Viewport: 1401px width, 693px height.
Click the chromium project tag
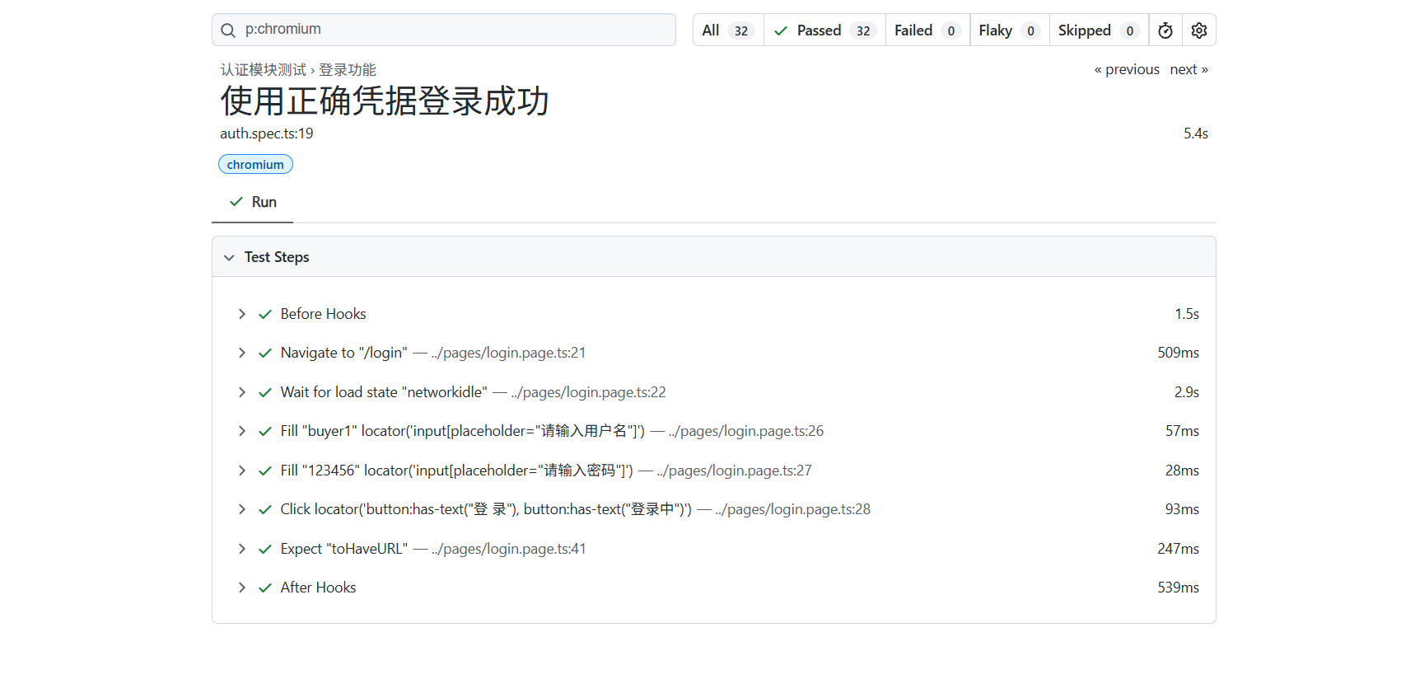pos(255,164)
